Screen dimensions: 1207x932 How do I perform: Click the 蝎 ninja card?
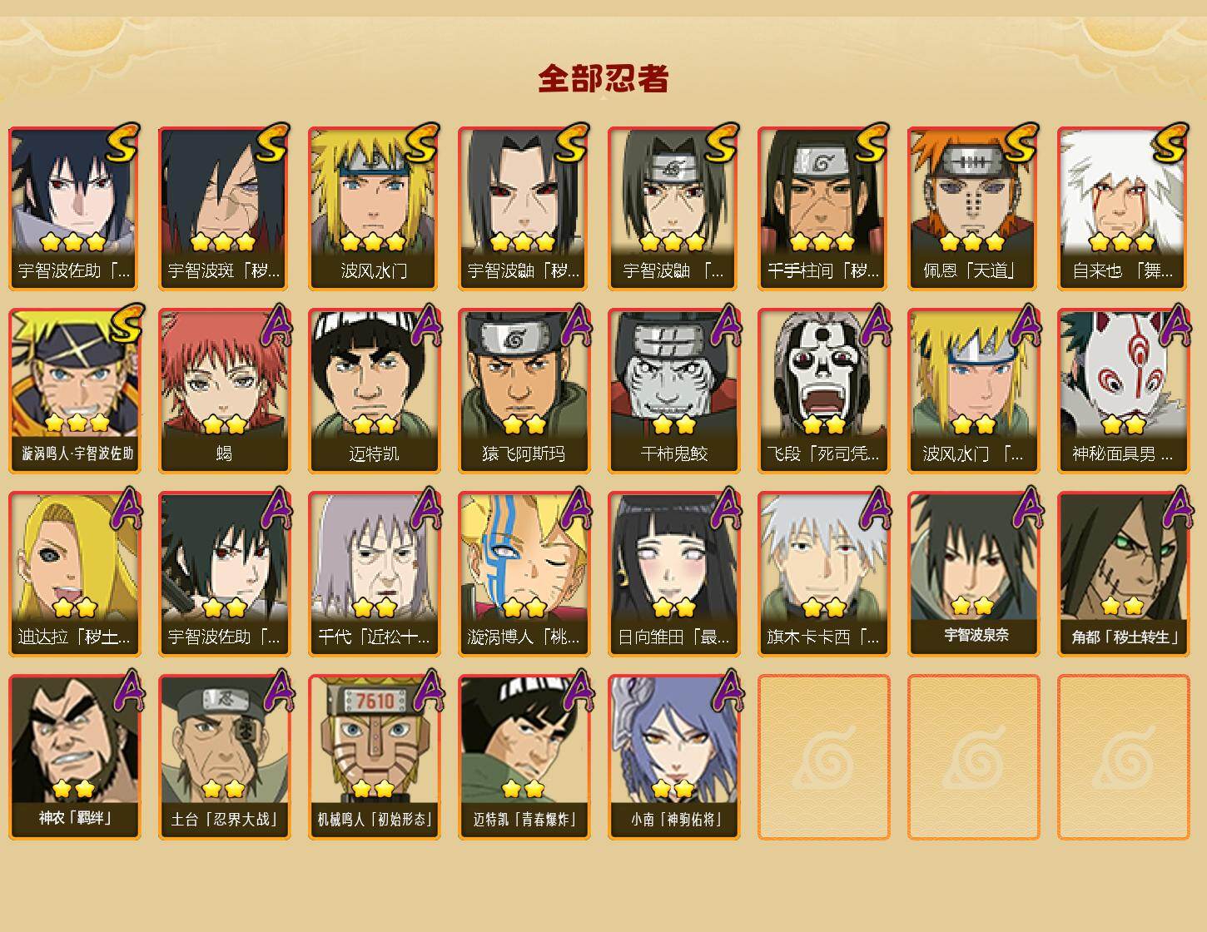pos(225,391)
